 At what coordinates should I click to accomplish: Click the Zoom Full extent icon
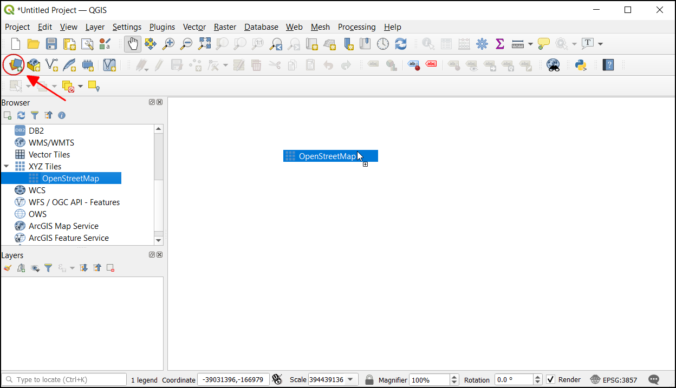click(x=204, y=44)
